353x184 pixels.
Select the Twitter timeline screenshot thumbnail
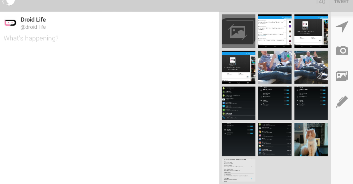click(275, 31)
